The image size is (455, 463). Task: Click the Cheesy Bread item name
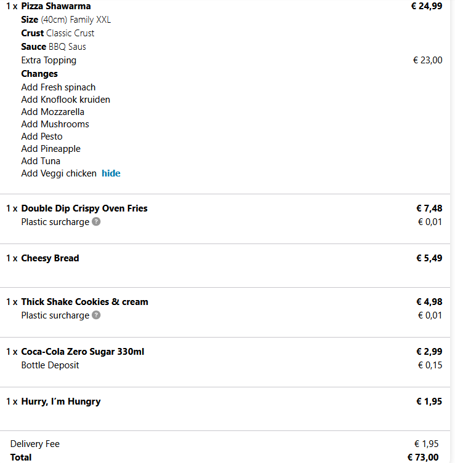point(50,258)
